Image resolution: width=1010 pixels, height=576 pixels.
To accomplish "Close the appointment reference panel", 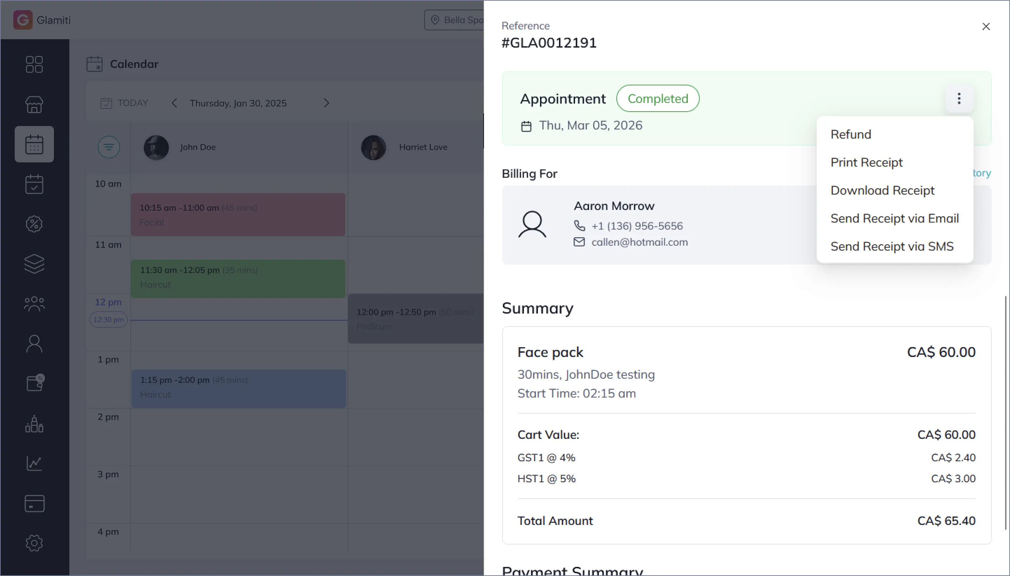I will 985,27.
